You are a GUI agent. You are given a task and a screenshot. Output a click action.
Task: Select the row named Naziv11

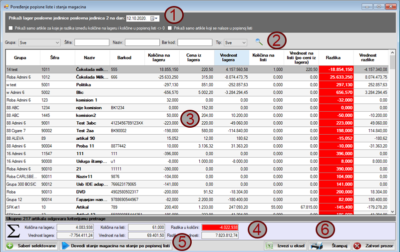(197, 177)
